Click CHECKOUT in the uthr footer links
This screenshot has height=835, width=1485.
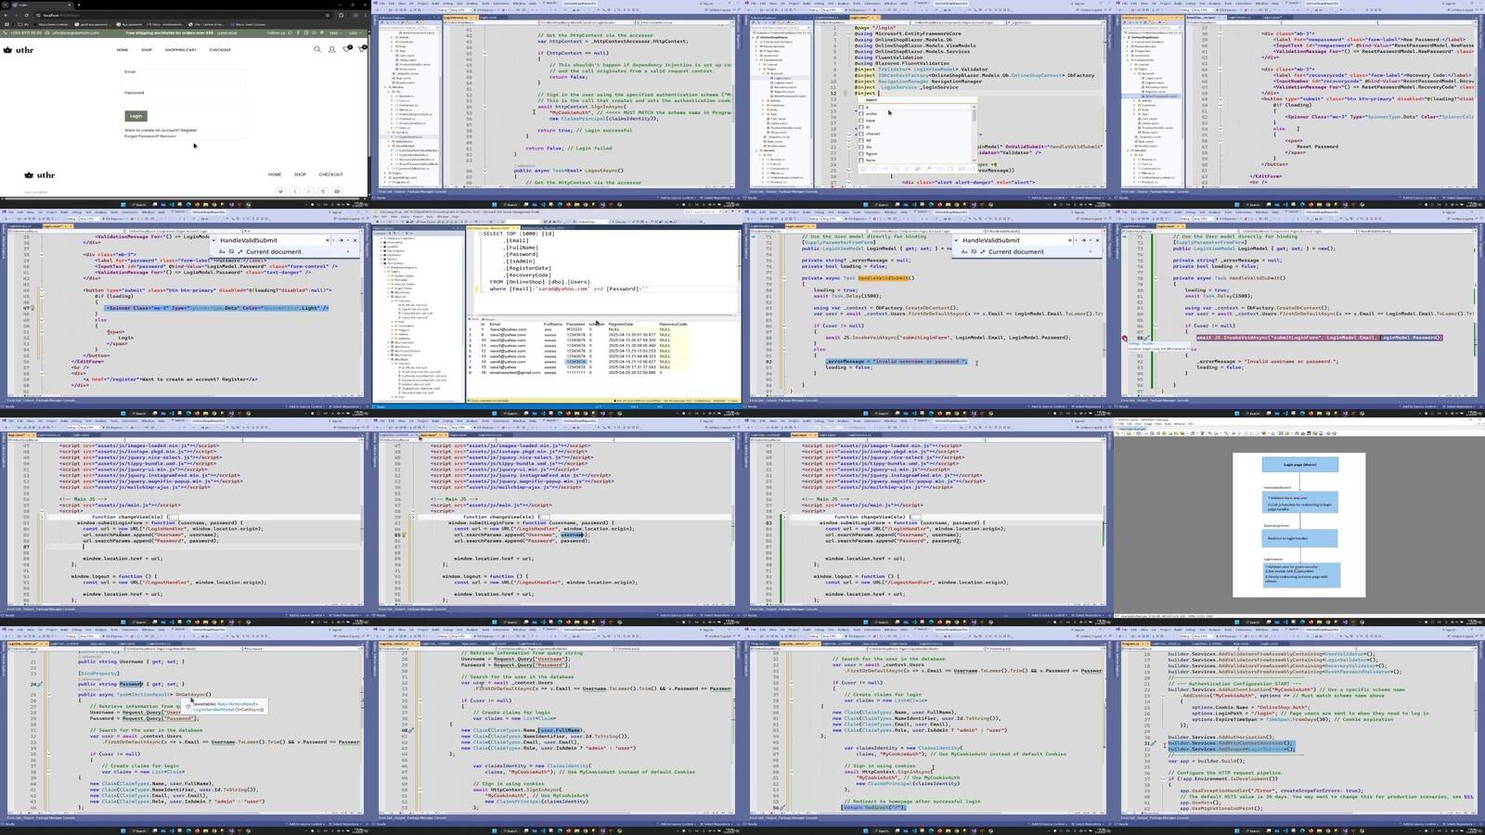[330, 174]
